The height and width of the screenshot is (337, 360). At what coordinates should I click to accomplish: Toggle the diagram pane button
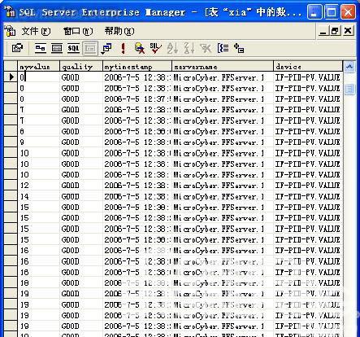pos(41,48)
